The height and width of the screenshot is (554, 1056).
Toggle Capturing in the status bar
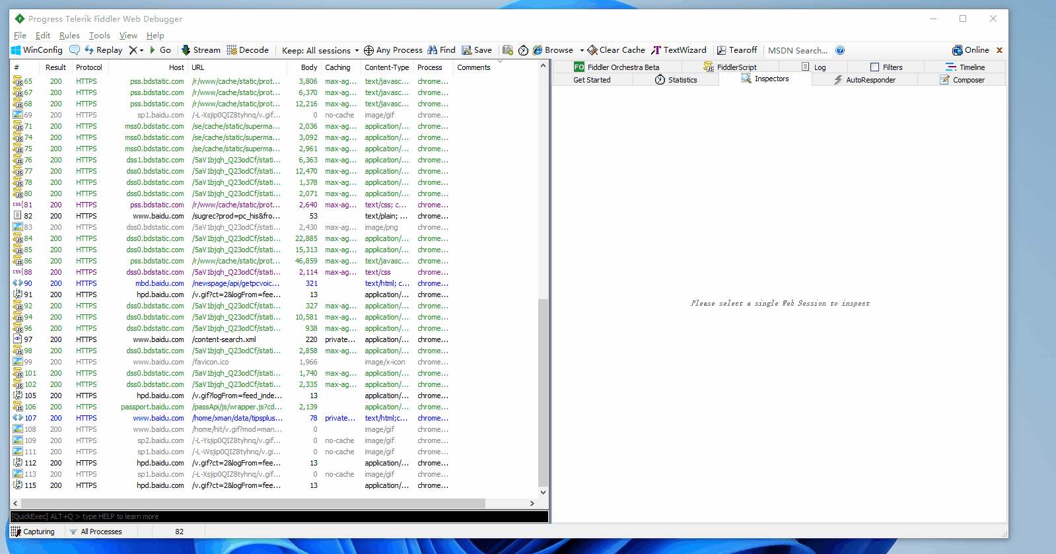tap(33, 532)
